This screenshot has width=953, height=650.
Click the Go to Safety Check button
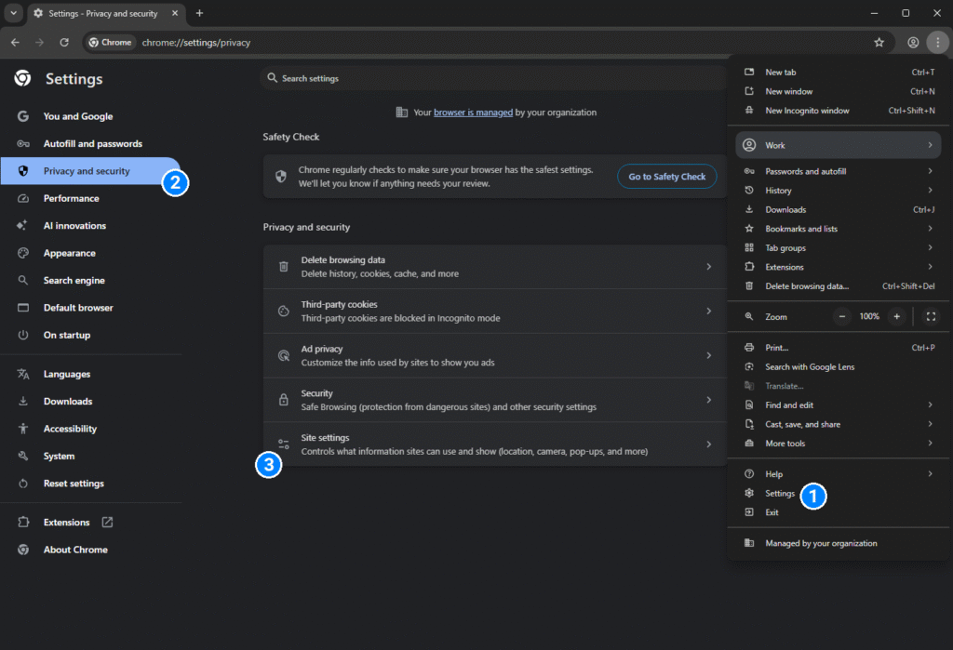point(666,177)
